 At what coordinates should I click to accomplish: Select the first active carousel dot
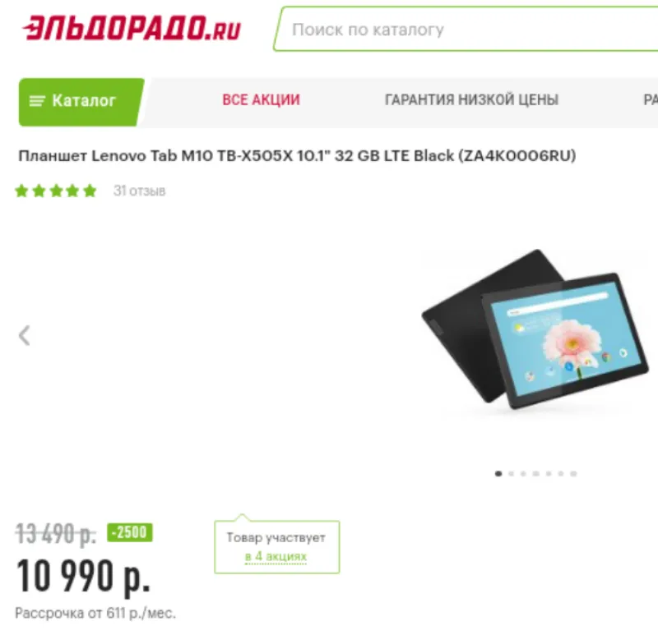(498, 474)
